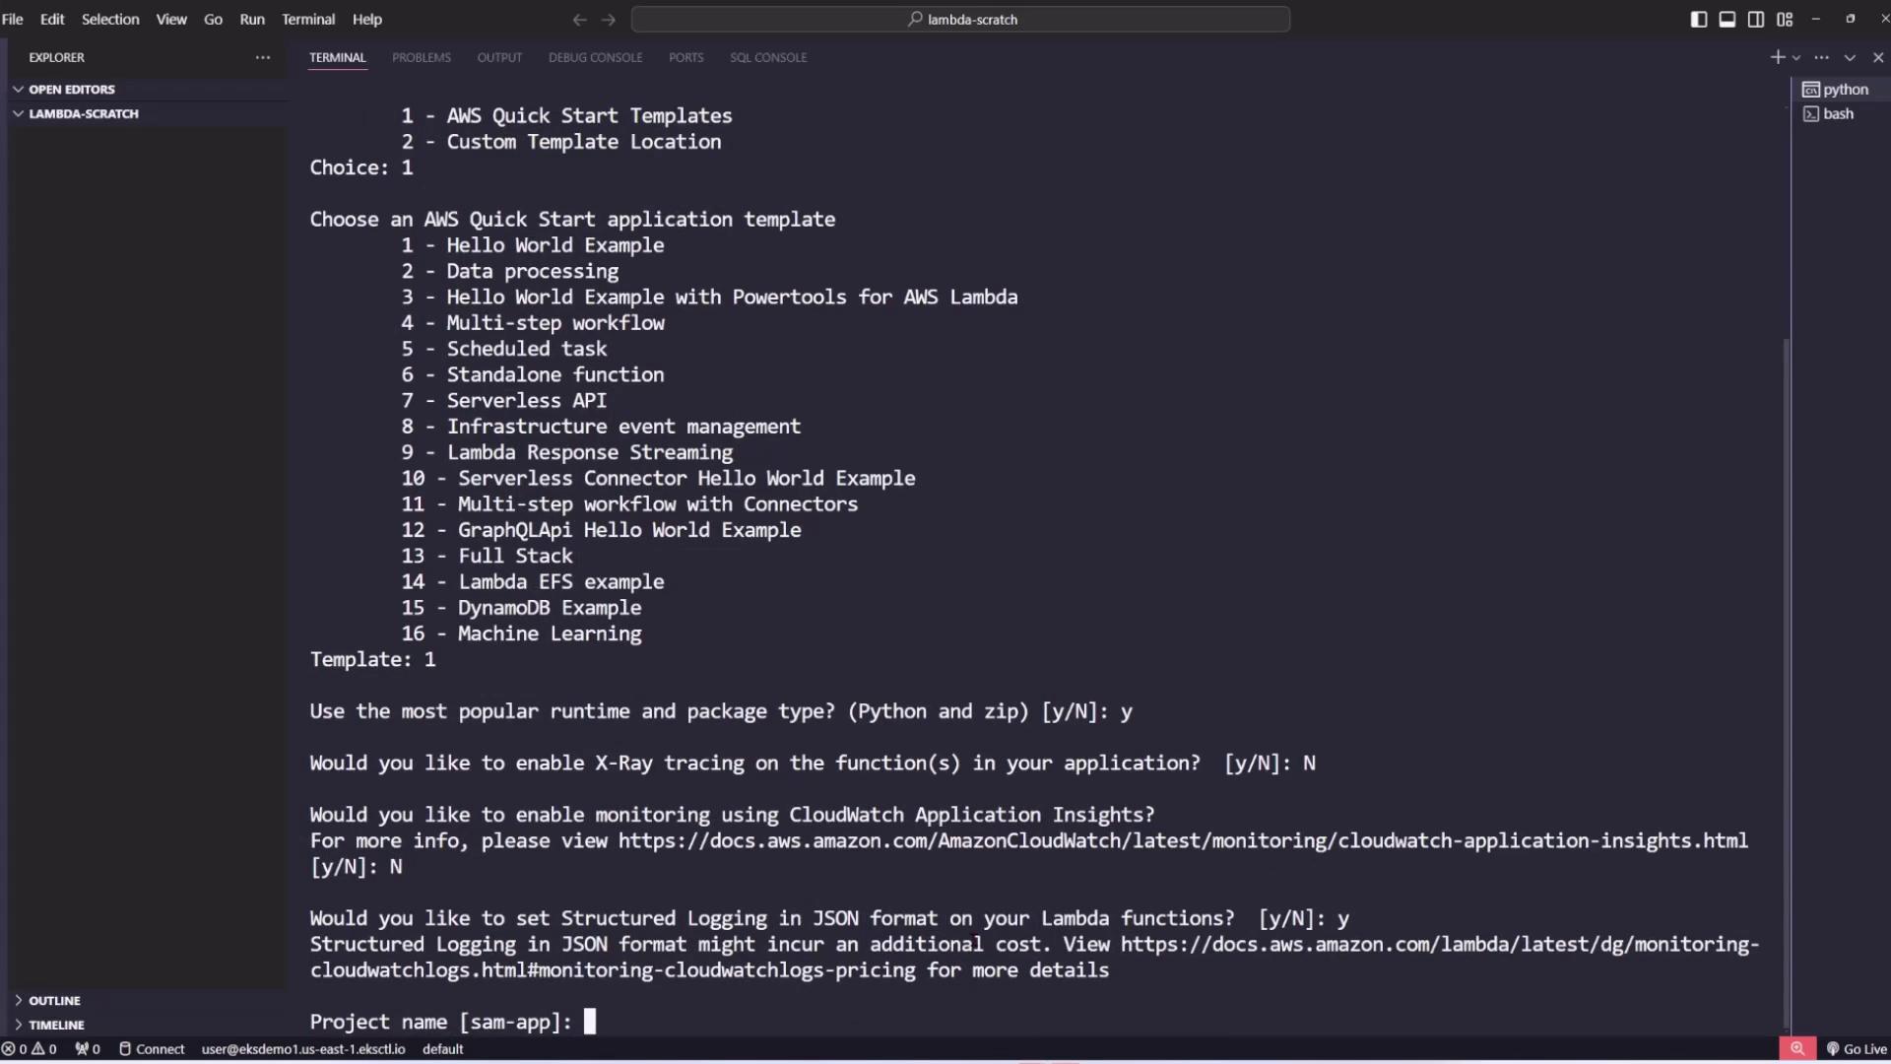Screen dimensions: 1891x1064
Task: Expand the Outline section
Action: [x=54, y=1000]
